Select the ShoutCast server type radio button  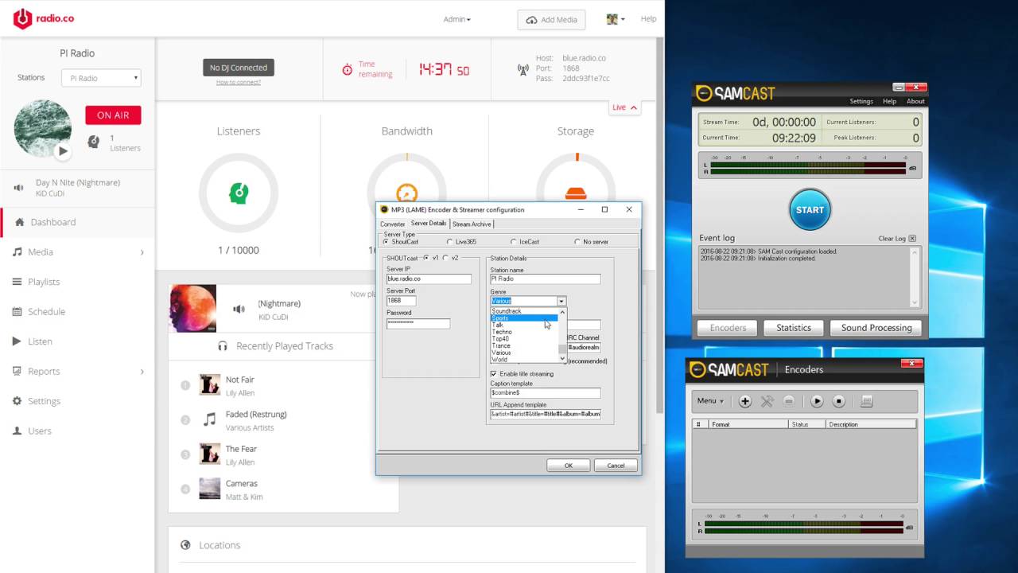(x=387, y=242)
